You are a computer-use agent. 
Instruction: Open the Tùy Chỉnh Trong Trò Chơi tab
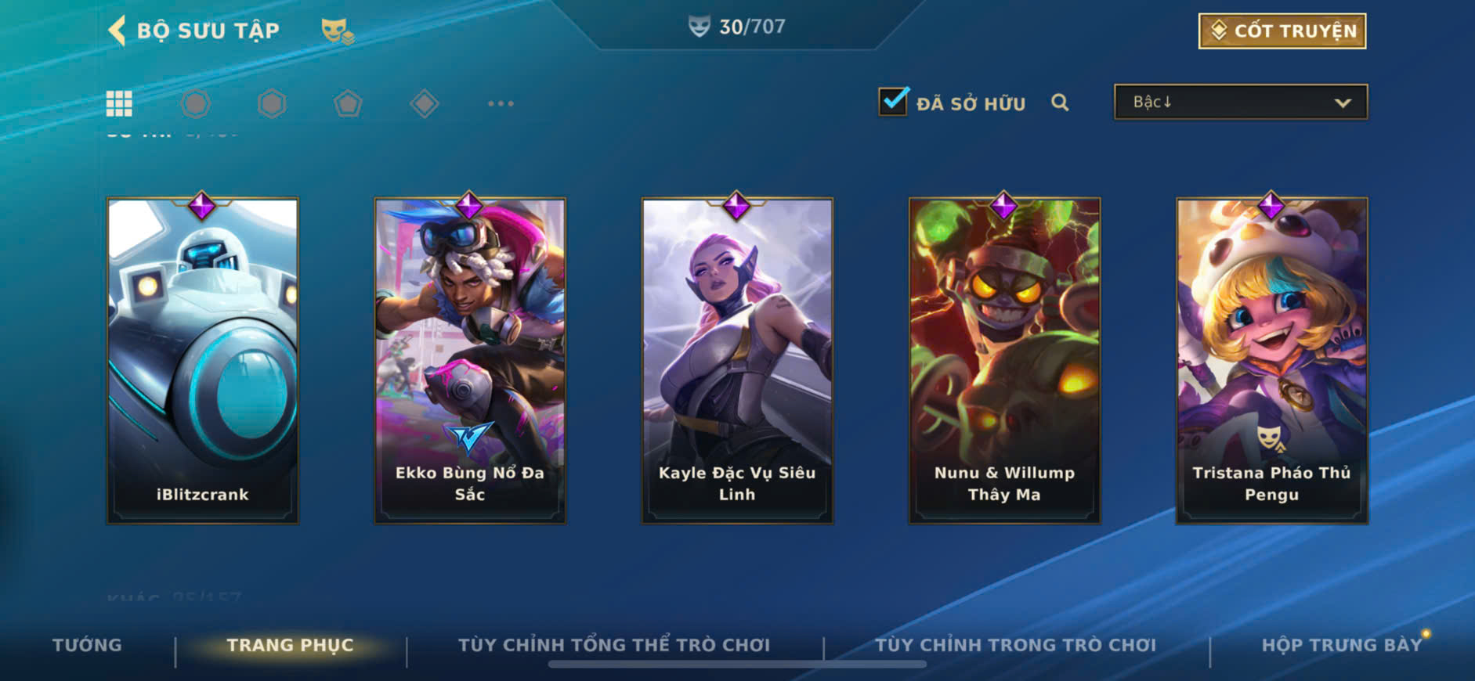[1015, 645]
